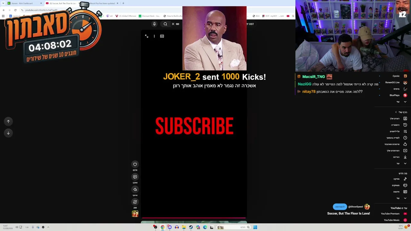Toggle fullscreen on the Short player
The image size is (411, 231).
[x=146, y=36]
